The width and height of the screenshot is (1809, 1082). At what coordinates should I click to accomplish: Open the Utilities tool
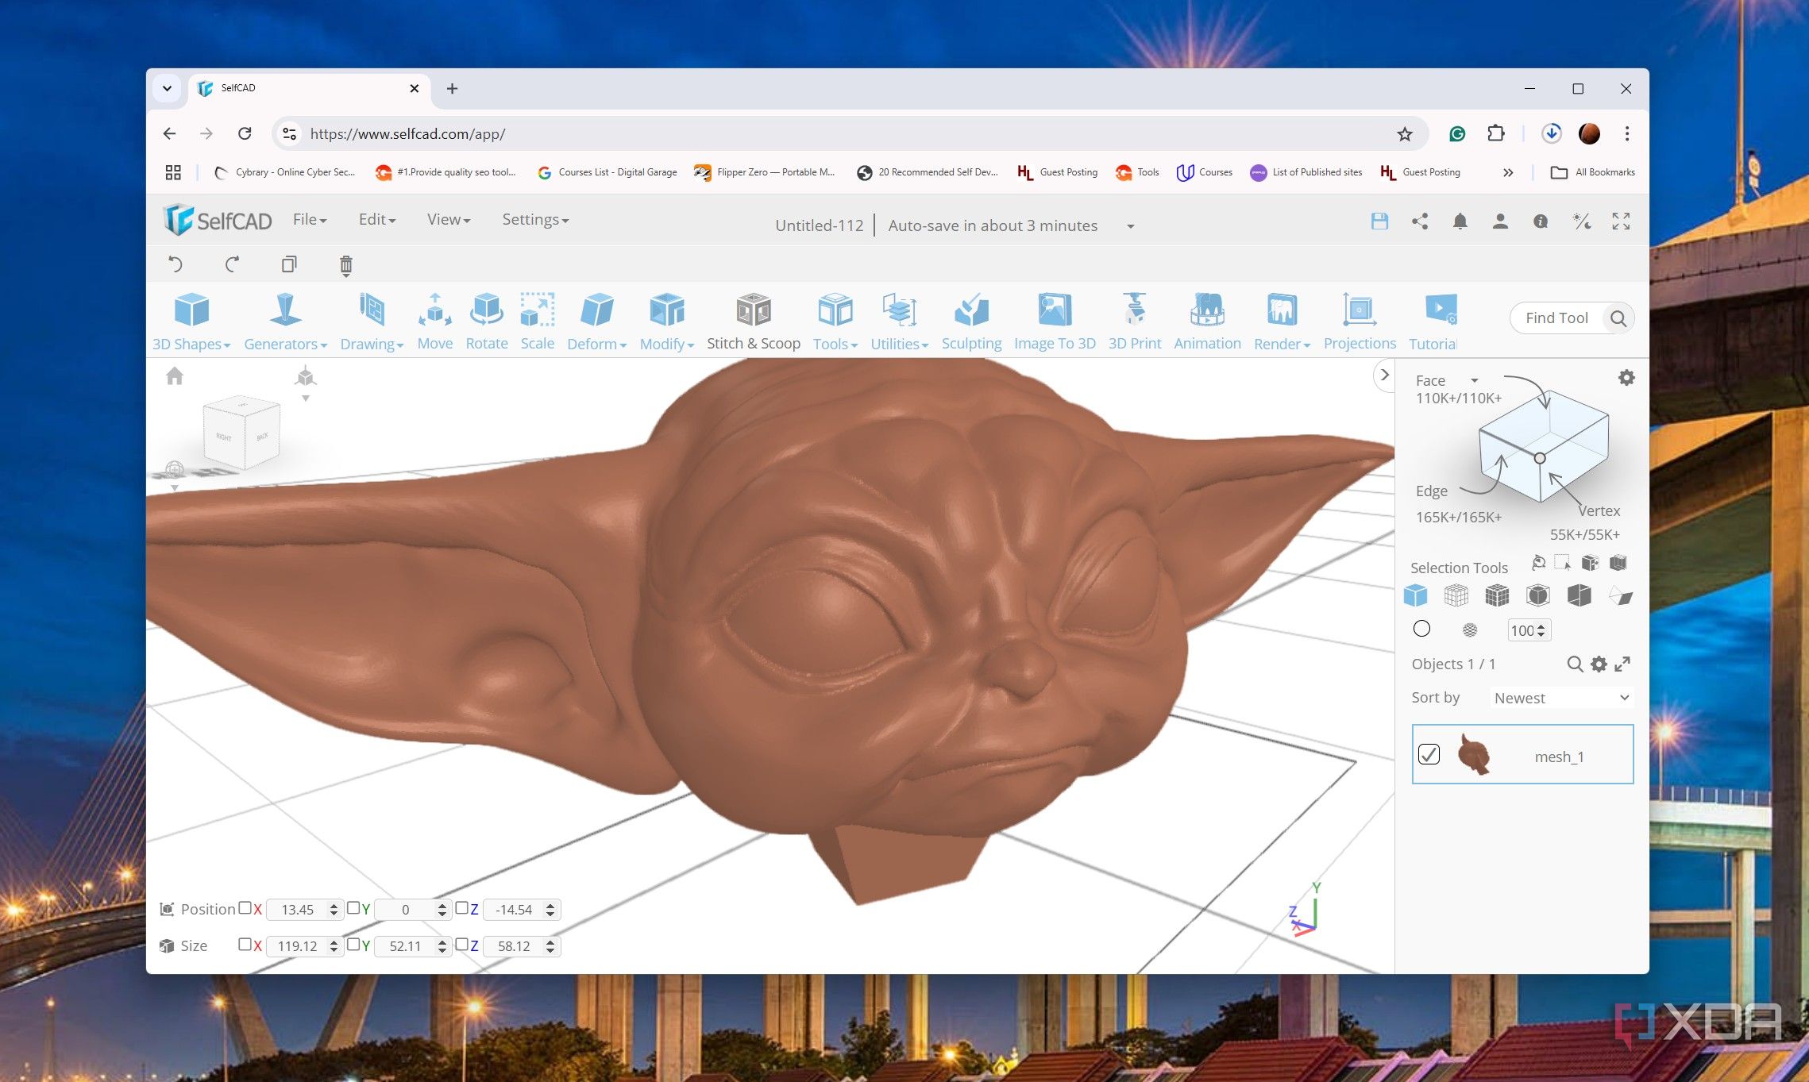899,322
